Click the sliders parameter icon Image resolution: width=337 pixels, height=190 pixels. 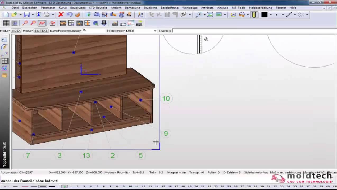[105, 15]
